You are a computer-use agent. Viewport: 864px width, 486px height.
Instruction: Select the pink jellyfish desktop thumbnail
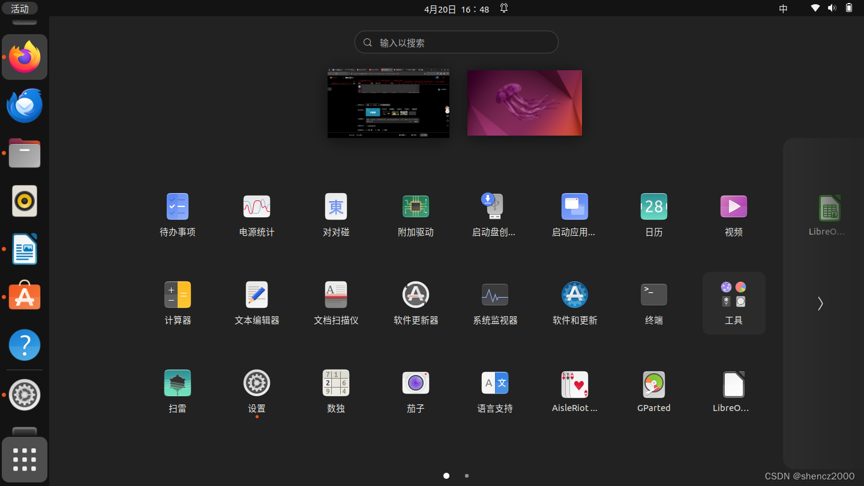pyautogui.click(x=524, y=103)
